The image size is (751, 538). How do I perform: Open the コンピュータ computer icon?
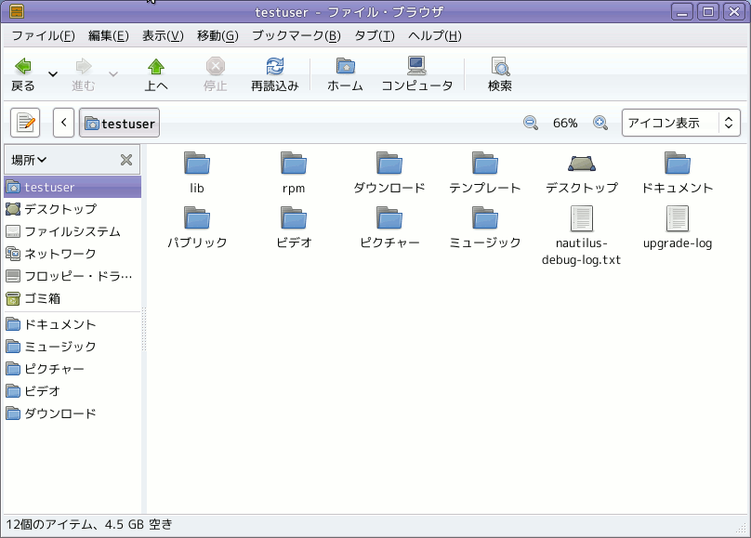(x=416, y=66)
